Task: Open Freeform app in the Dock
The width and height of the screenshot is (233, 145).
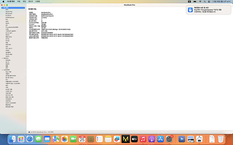Action: 117,139
